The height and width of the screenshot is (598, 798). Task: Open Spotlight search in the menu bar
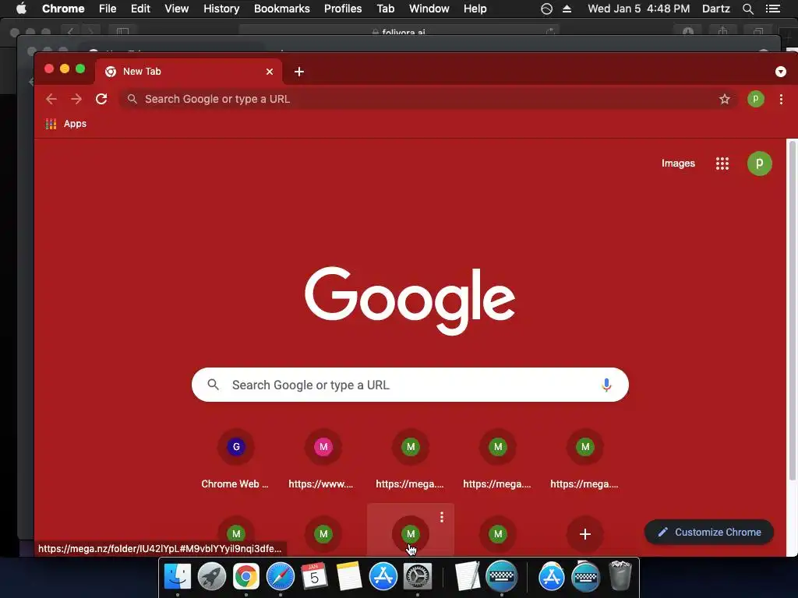click(x=747, y=9)
